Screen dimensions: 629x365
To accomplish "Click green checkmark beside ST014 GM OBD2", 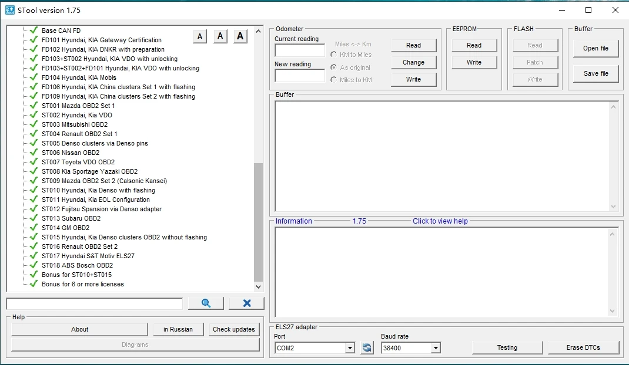I will (34, 228).
